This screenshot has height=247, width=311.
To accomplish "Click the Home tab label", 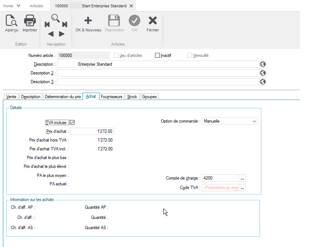I will click(x=8, y=6).
